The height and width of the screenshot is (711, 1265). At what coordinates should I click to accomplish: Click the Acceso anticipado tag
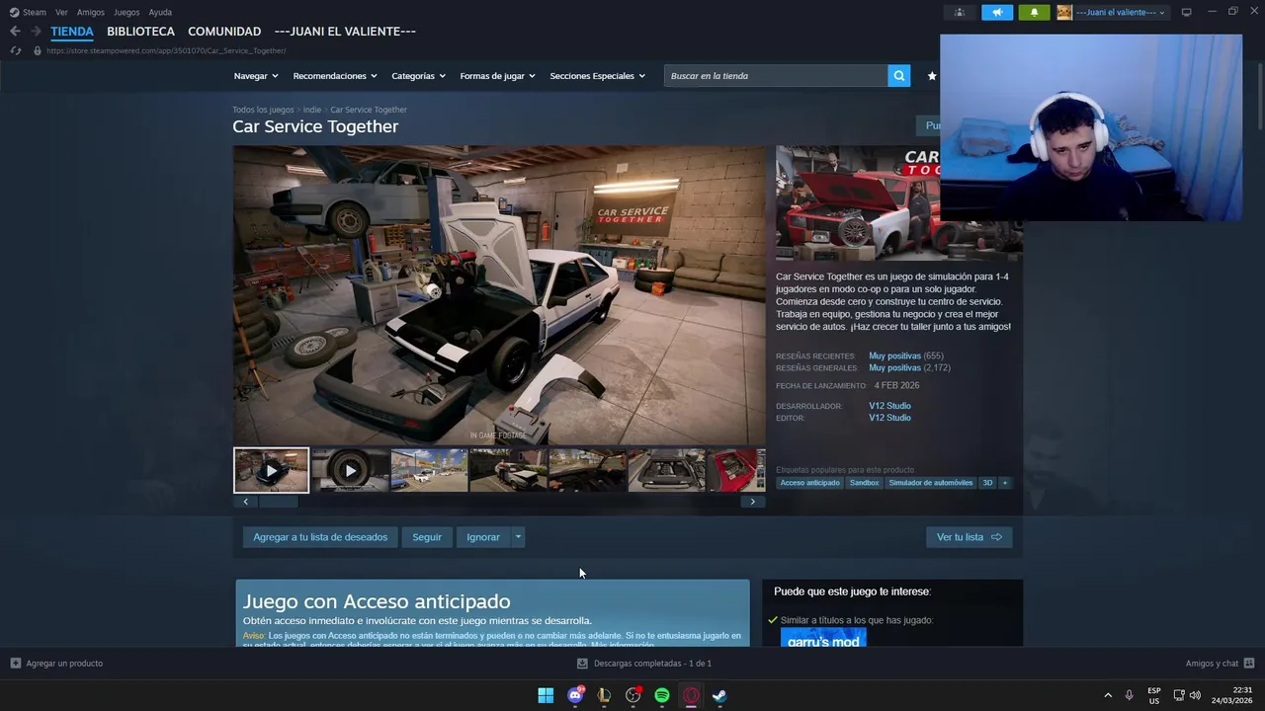click(x=809, y=483)
